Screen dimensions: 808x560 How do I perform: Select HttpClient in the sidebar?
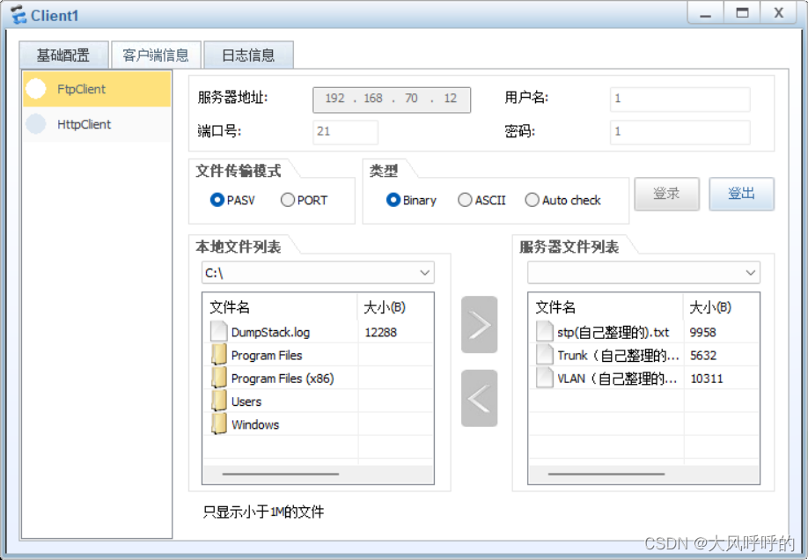97,124
